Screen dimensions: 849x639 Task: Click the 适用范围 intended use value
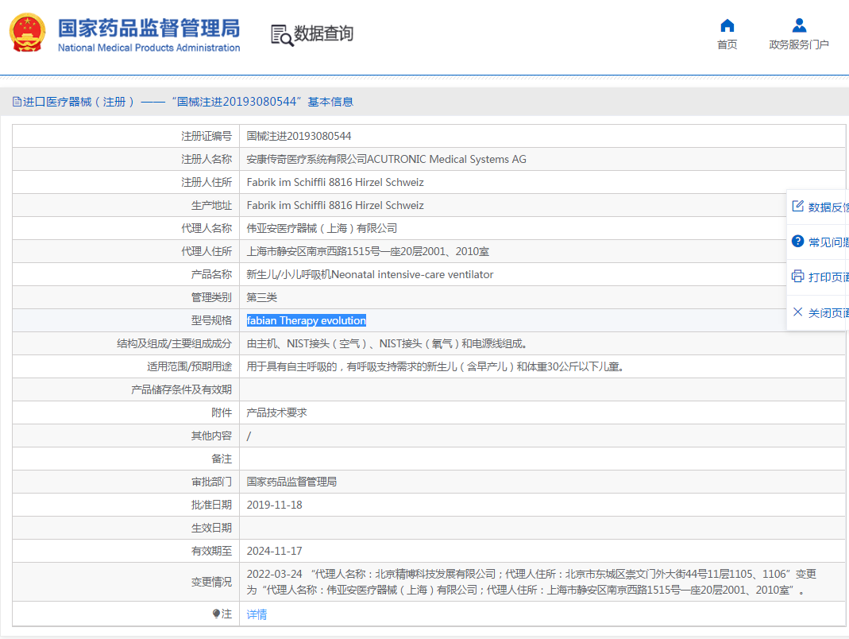pos(437,366)
